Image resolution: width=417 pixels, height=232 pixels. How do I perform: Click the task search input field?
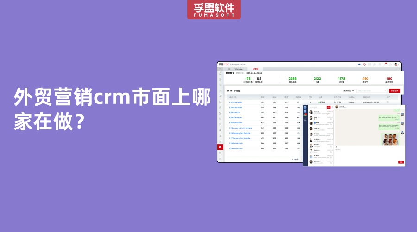372,91
